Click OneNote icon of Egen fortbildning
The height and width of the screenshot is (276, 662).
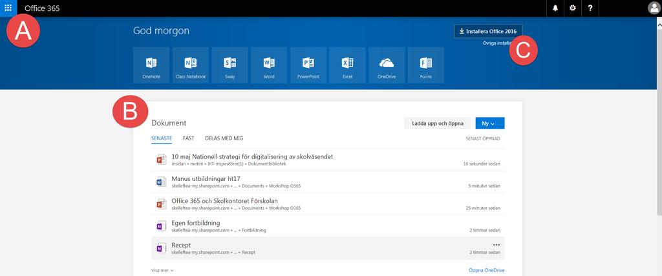pos(161,226)
